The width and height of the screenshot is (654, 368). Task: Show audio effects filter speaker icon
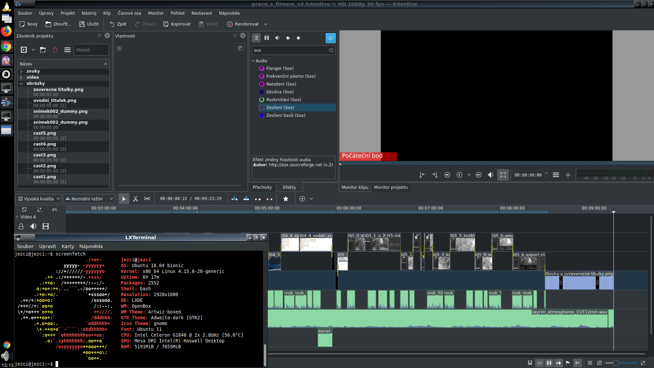tap(277, 38)
